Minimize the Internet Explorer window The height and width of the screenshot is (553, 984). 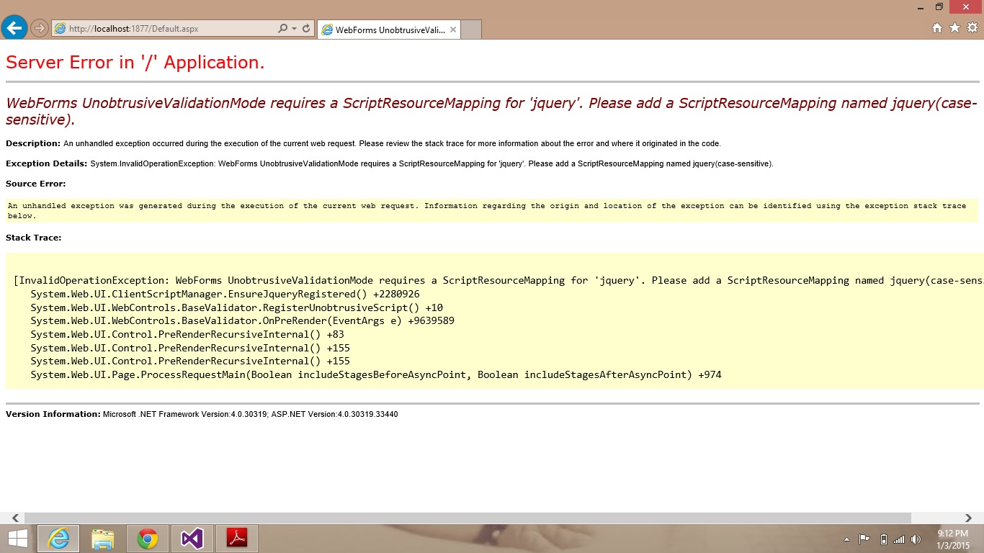point(921,6)
